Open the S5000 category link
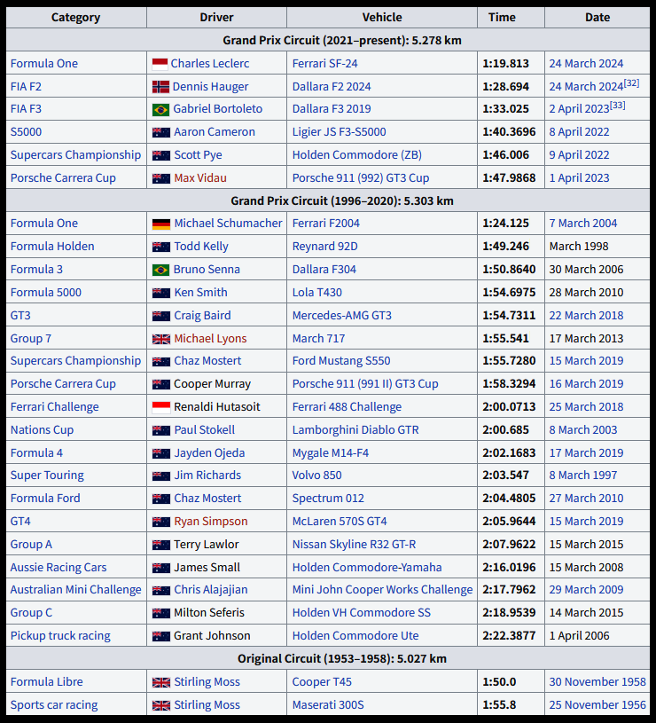 click(x=26, y=132)
